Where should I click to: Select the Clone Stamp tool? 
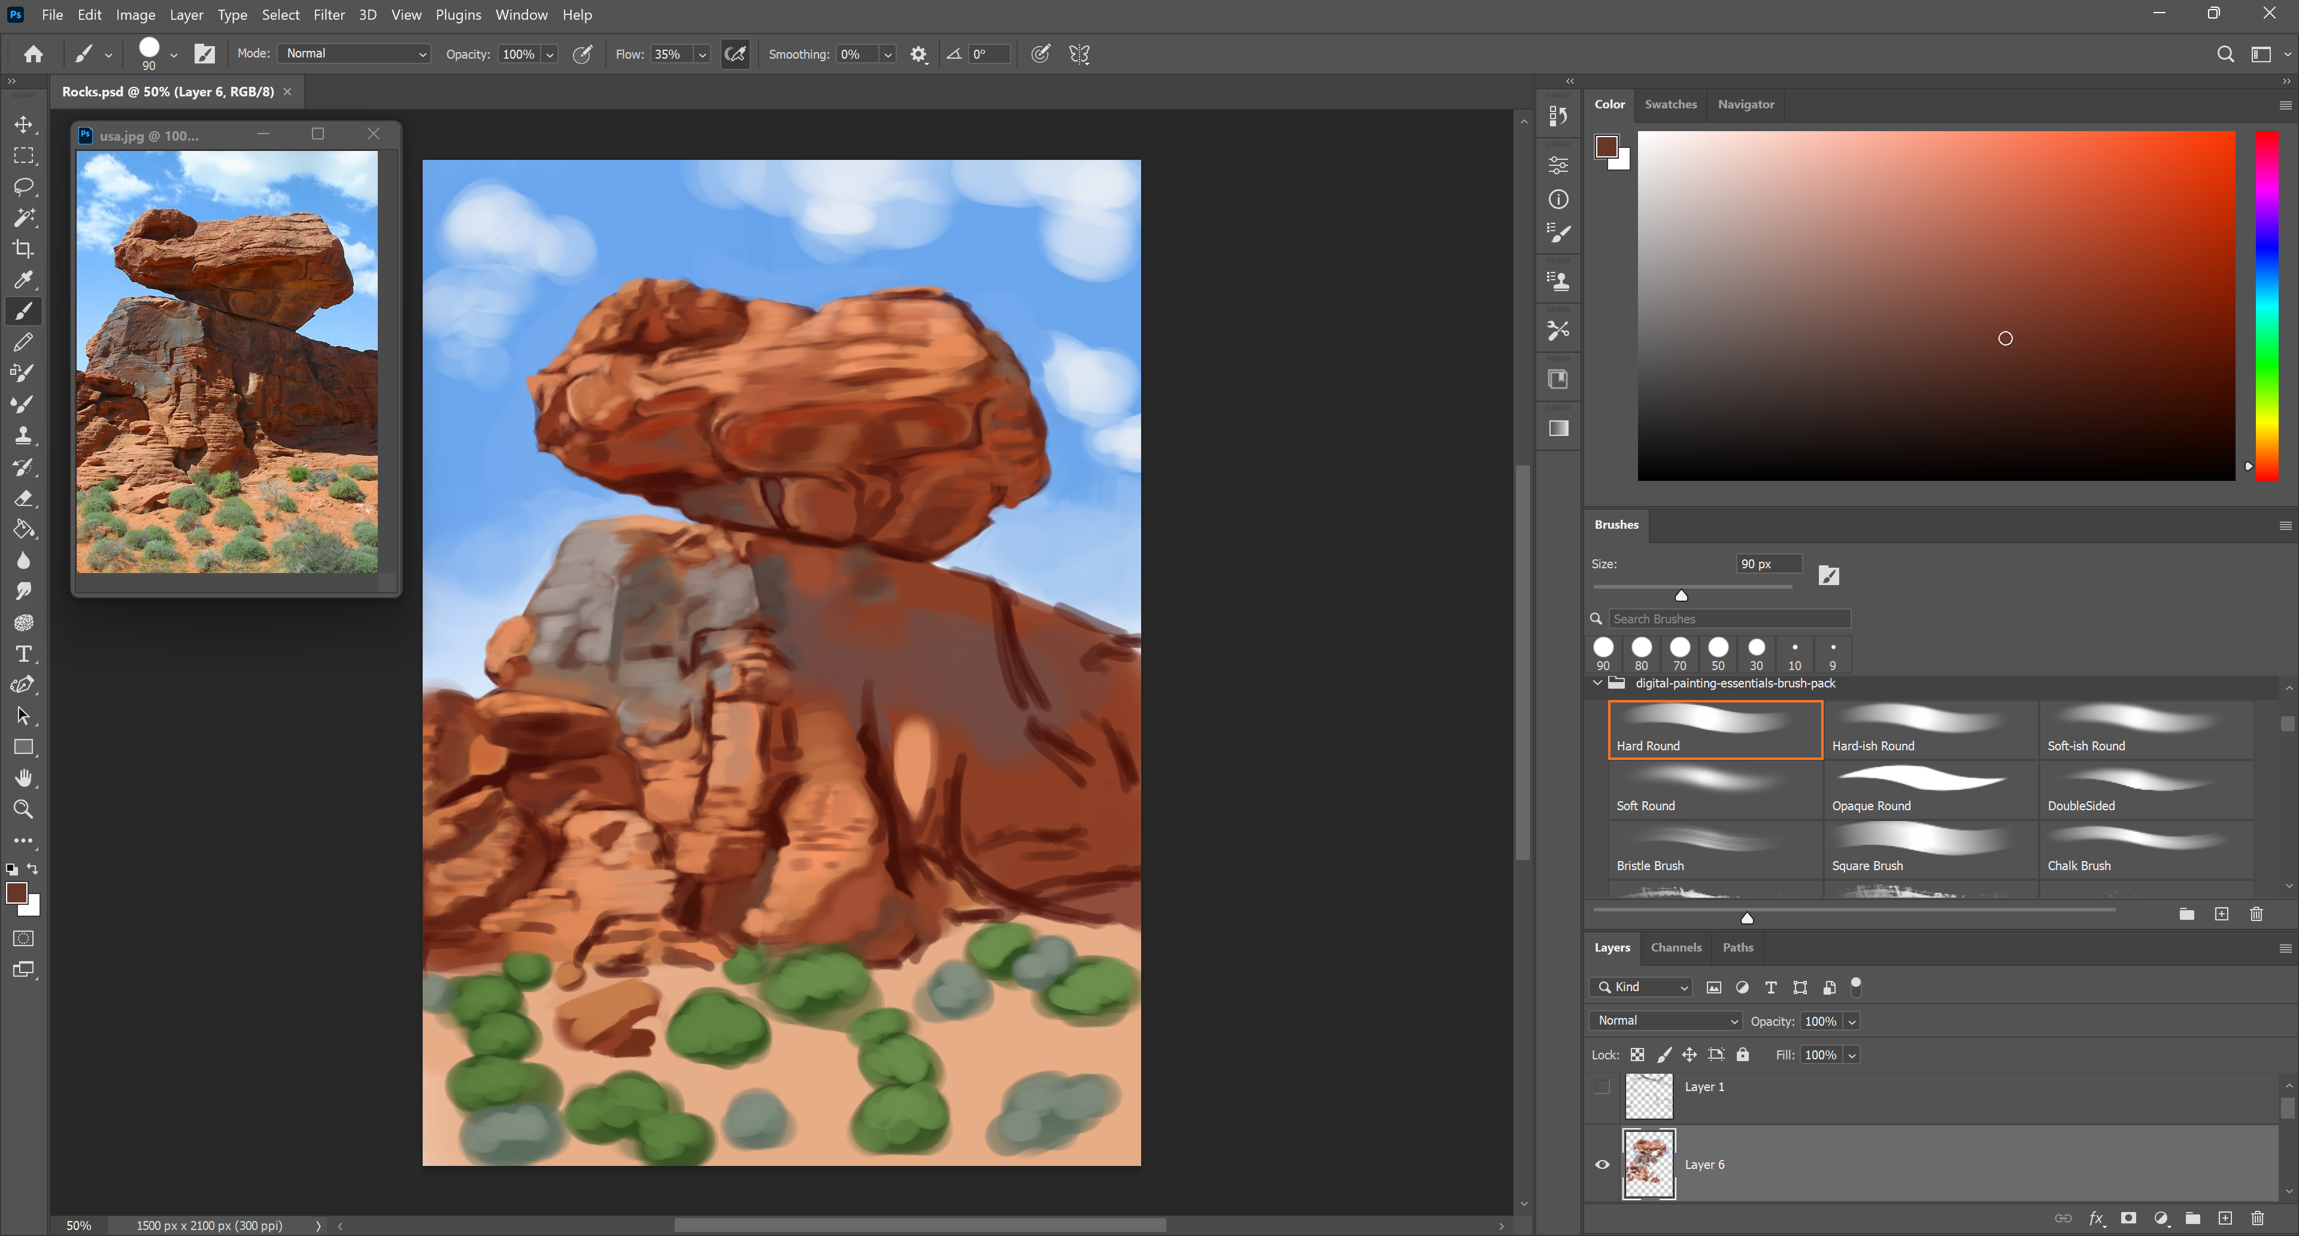pyautogui.click(x=23, y=435)
